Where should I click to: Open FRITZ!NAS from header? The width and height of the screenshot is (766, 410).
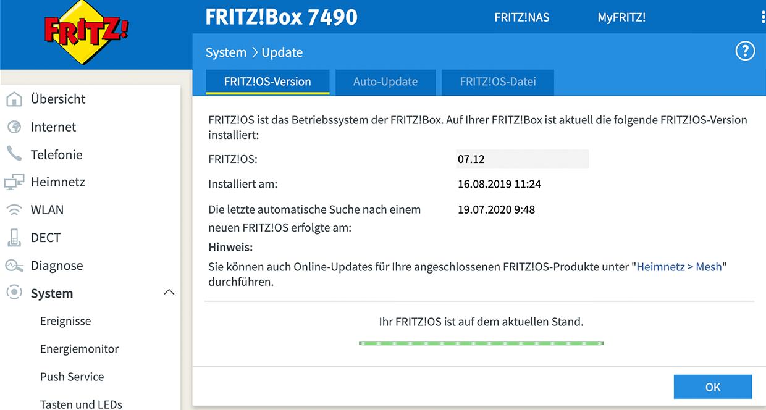(522, 17)
